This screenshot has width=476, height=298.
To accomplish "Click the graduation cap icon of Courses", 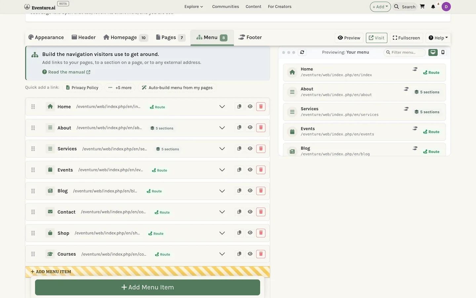I will point(50,254).
